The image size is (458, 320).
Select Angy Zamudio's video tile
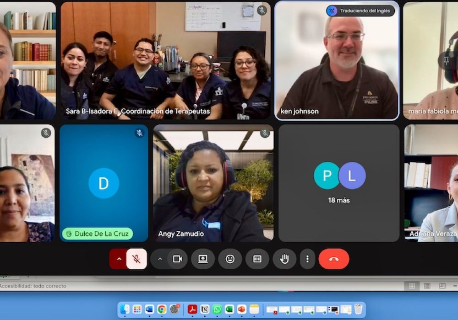[213, 183]
